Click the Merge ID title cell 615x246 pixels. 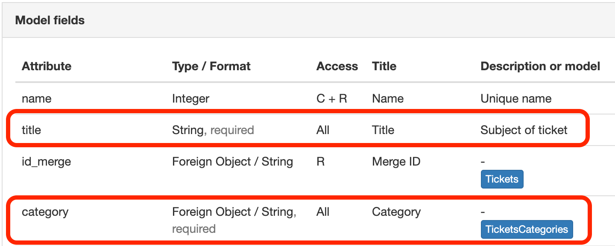pyautogui.click(x=396, y=162)
